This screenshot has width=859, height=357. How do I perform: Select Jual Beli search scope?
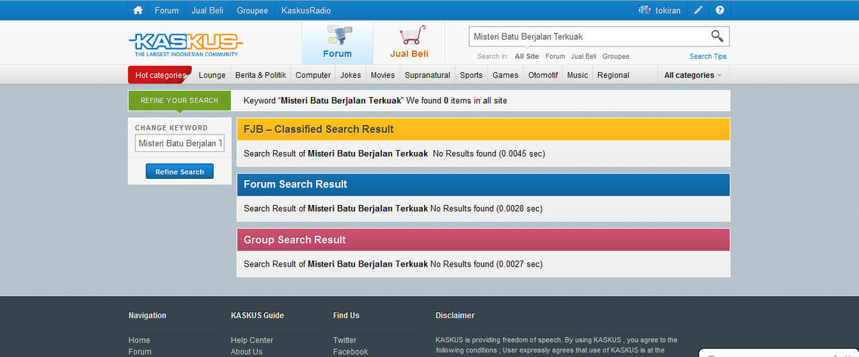(x=584, y=56)
